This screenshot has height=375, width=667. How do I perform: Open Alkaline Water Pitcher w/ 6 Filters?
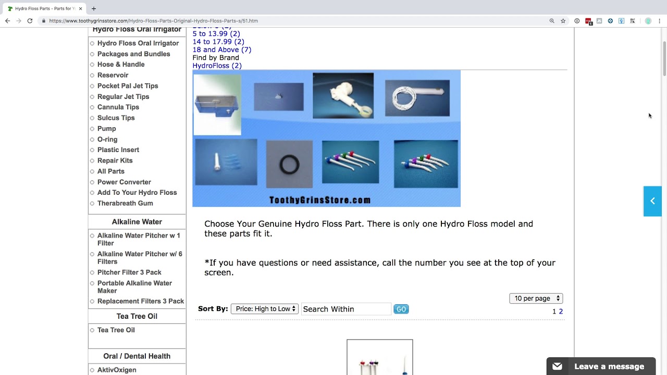140,258
